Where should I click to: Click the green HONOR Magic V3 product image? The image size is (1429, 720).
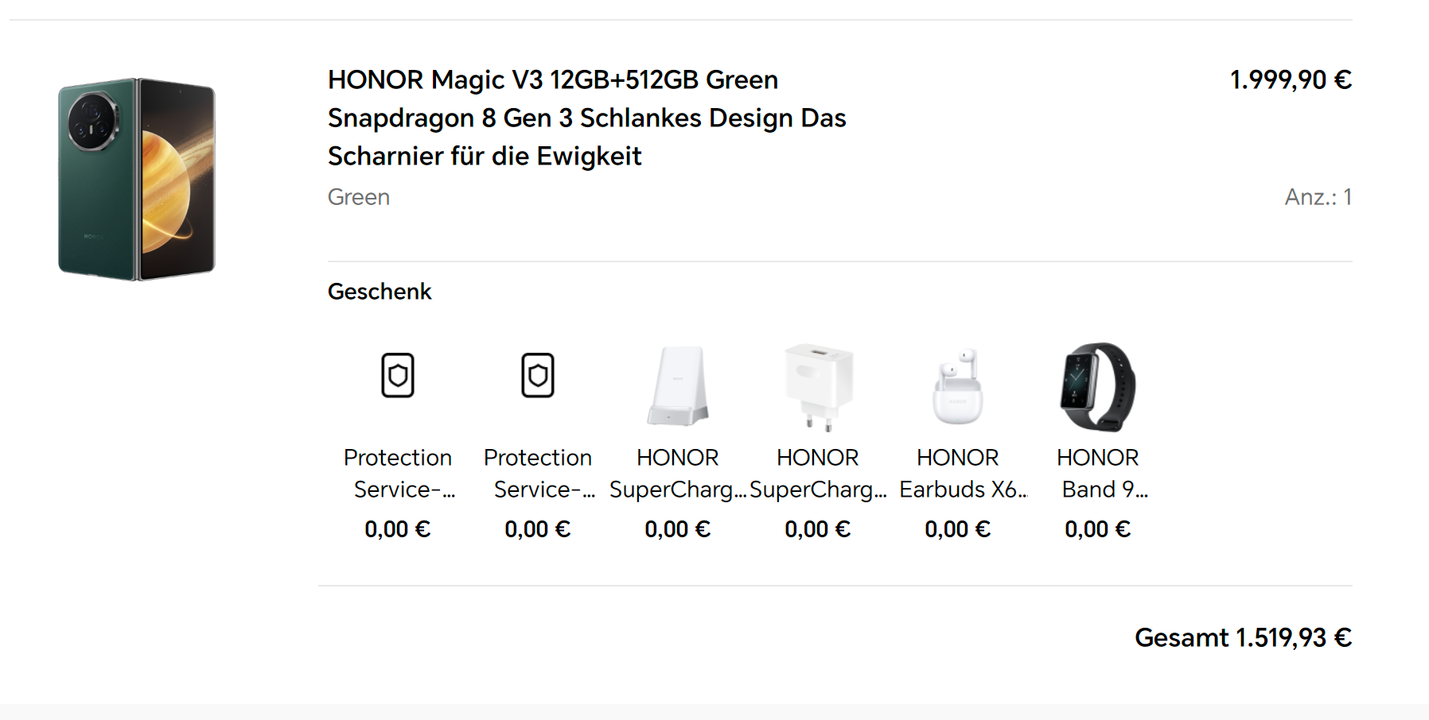(137, 179)
